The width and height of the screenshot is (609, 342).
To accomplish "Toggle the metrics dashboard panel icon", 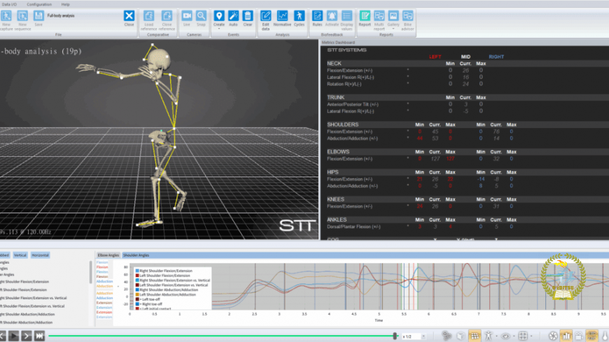I will 591,336.
